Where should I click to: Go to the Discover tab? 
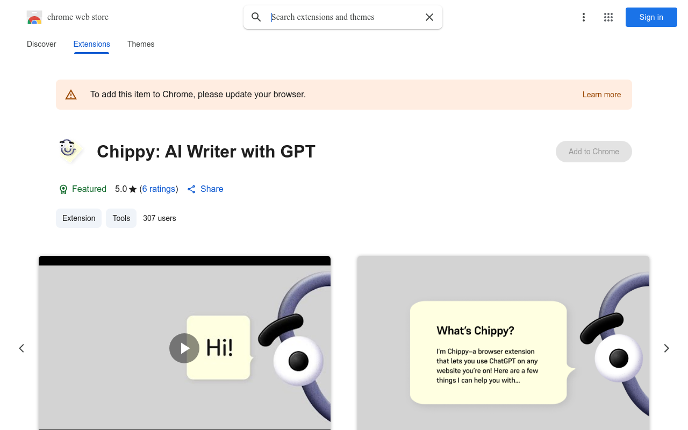point(41,44)
